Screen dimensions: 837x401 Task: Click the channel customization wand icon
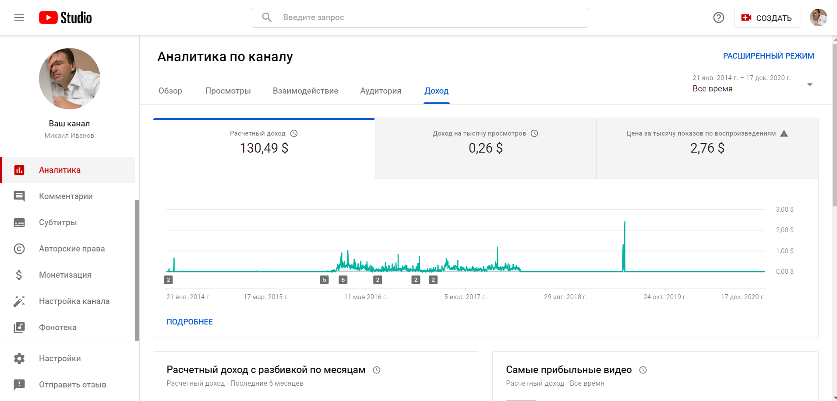point(19,301)
